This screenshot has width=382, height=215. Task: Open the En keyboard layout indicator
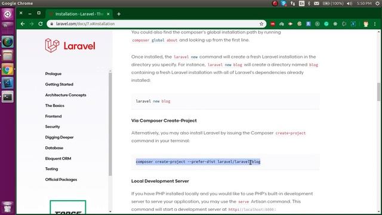pyautogui.click(x=301, y=4)
